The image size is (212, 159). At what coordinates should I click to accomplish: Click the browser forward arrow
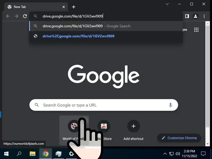click(x=16, y=16)
